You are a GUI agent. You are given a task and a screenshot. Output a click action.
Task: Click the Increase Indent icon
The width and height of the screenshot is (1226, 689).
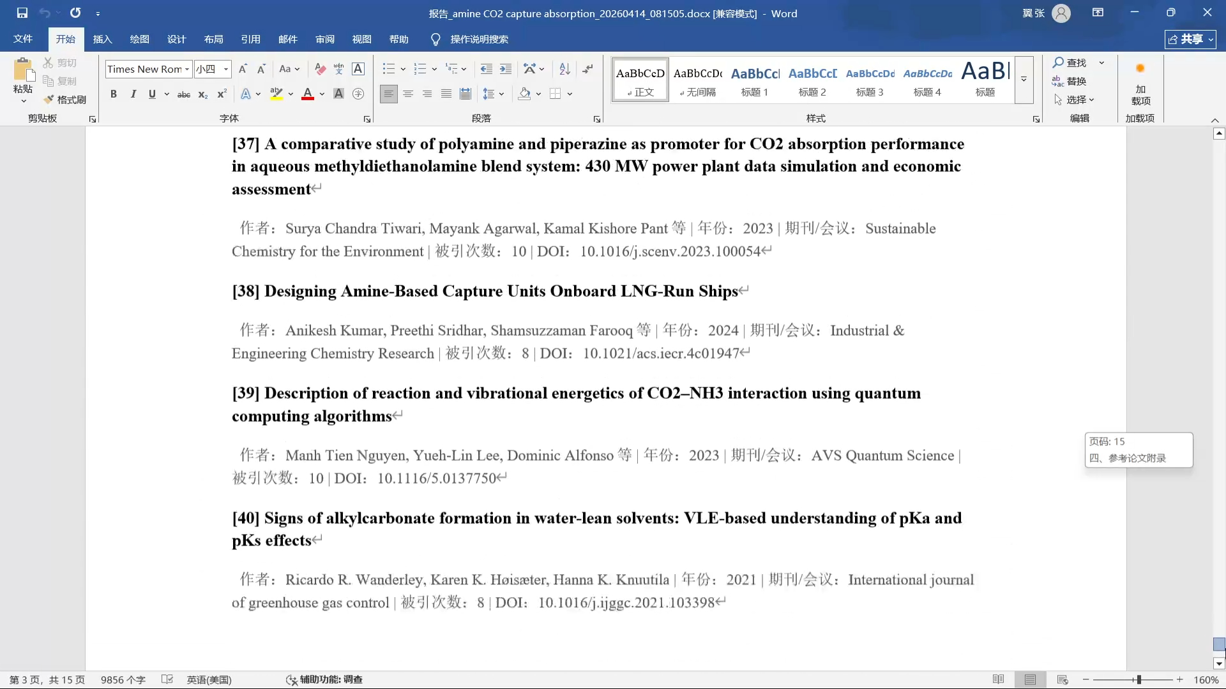tap(506, 69)
